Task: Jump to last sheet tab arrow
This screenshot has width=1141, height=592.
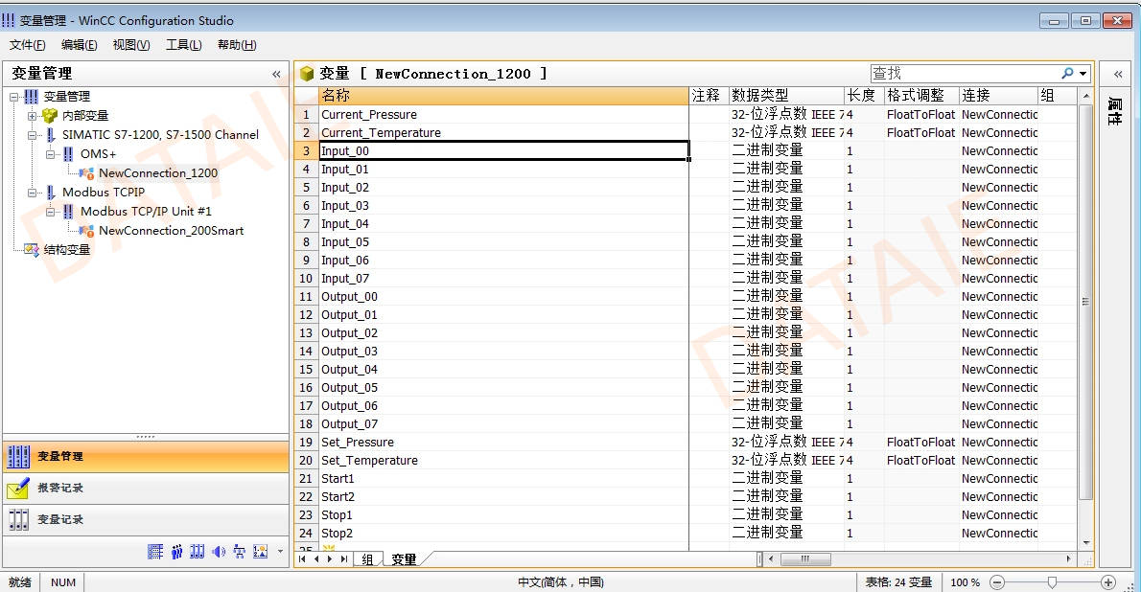Action: tap(343, 559)
